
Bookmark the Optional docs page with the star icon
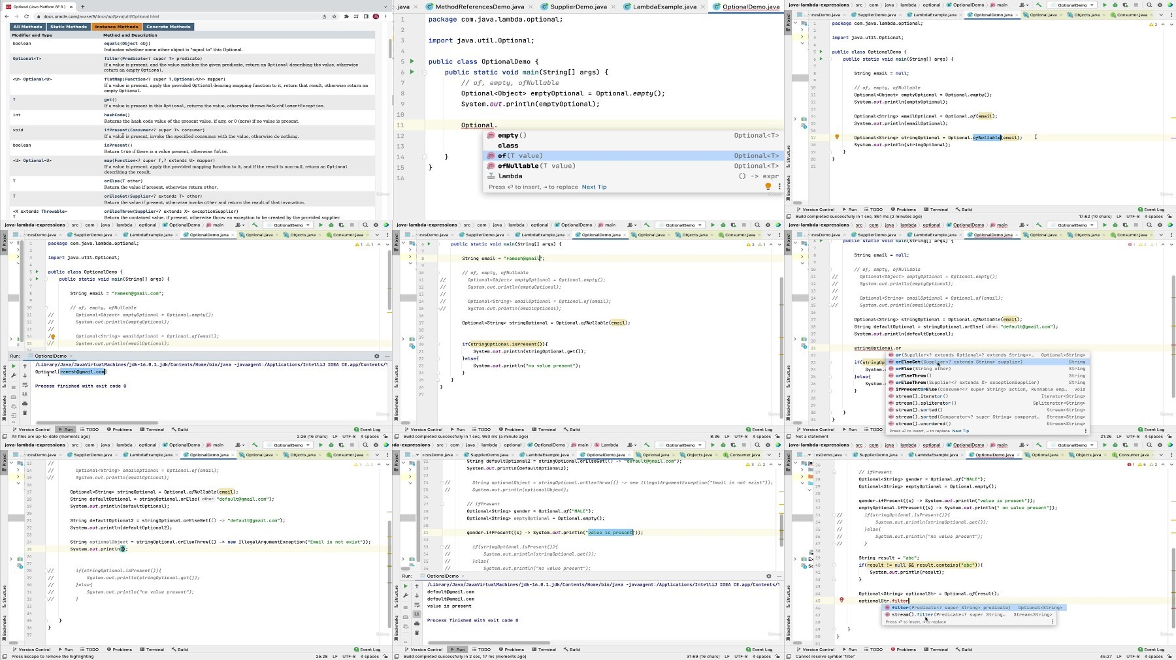pyautogui.click(x=334, y=16)
